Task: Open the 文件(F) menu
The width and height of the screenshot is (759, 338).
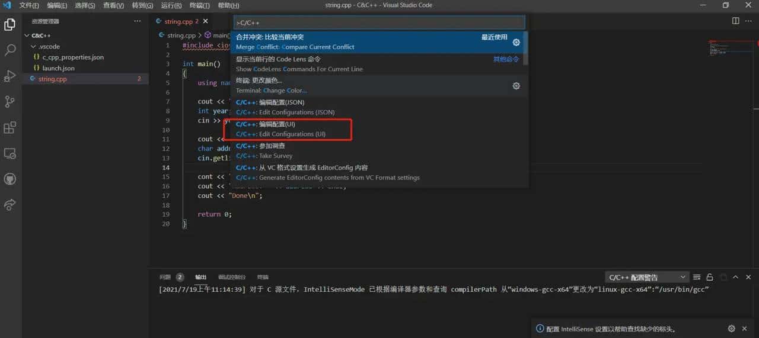Action: (29, 5)
